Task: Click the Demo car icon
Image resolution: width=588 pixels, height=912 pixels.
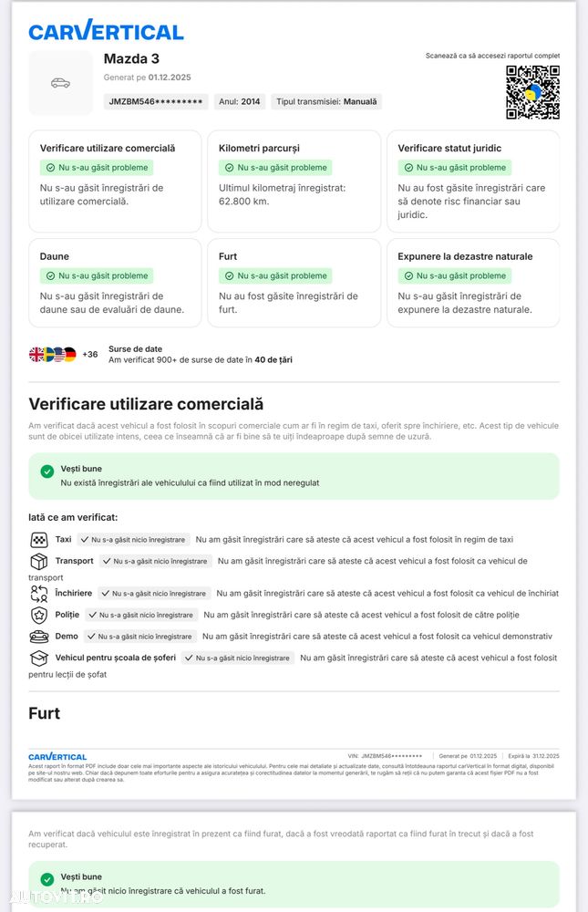Action: click(38, 637)
